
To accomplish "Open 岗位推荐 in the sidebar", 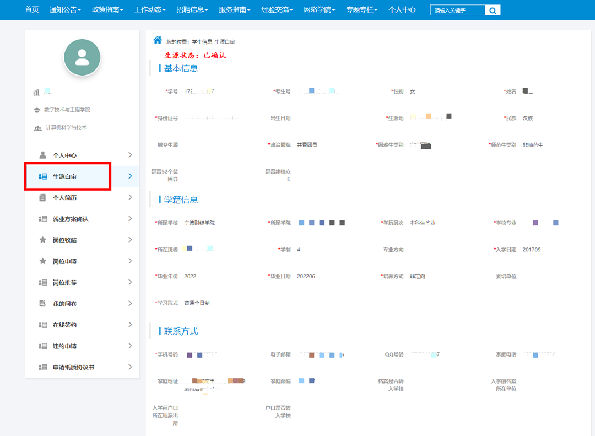I will pyautogui.click(x=64, y=283).
